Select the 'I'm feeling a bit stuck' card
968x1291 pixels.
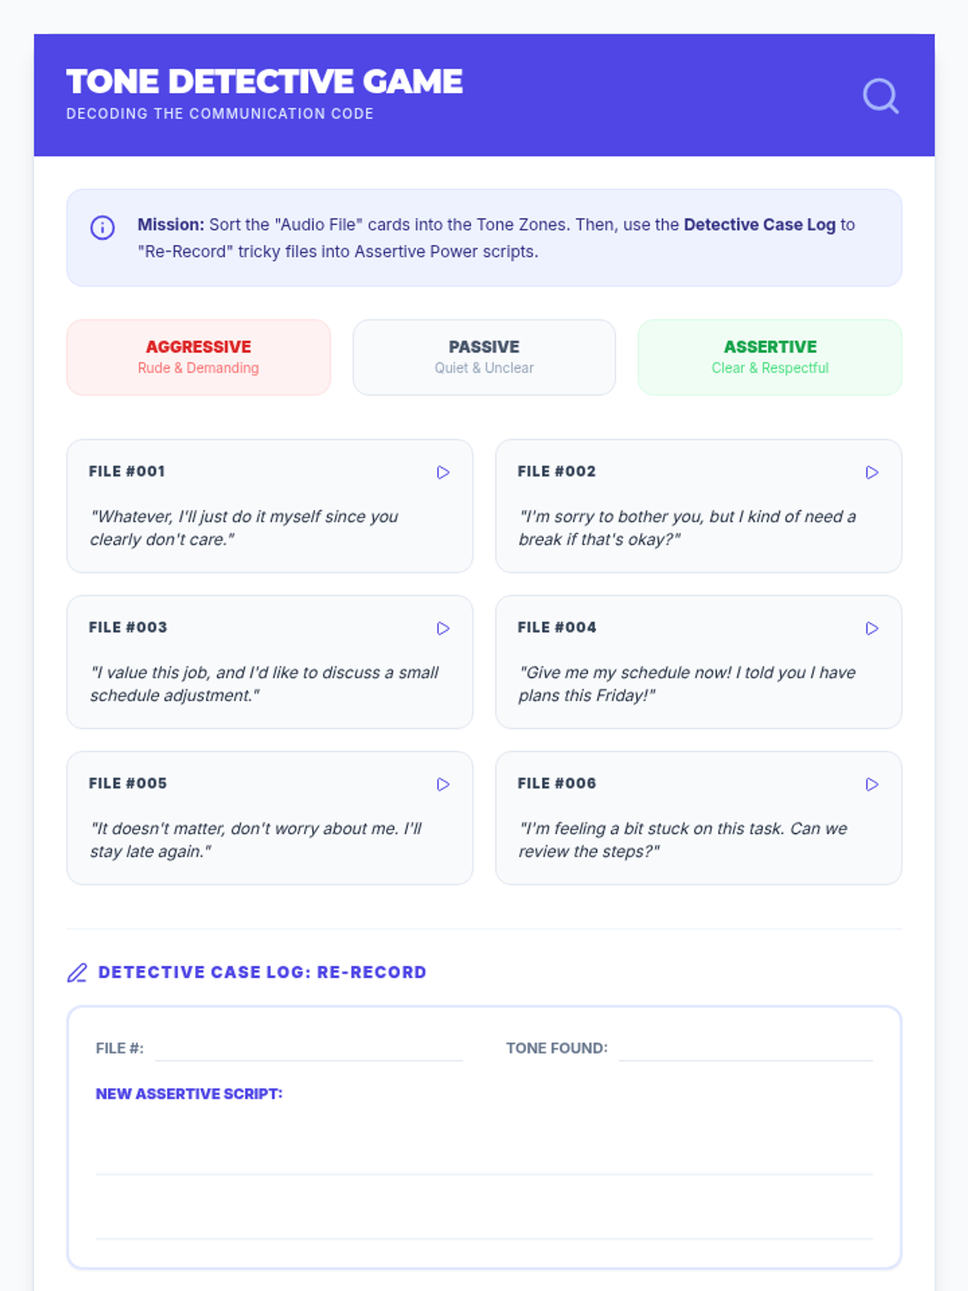coord(699,818)
